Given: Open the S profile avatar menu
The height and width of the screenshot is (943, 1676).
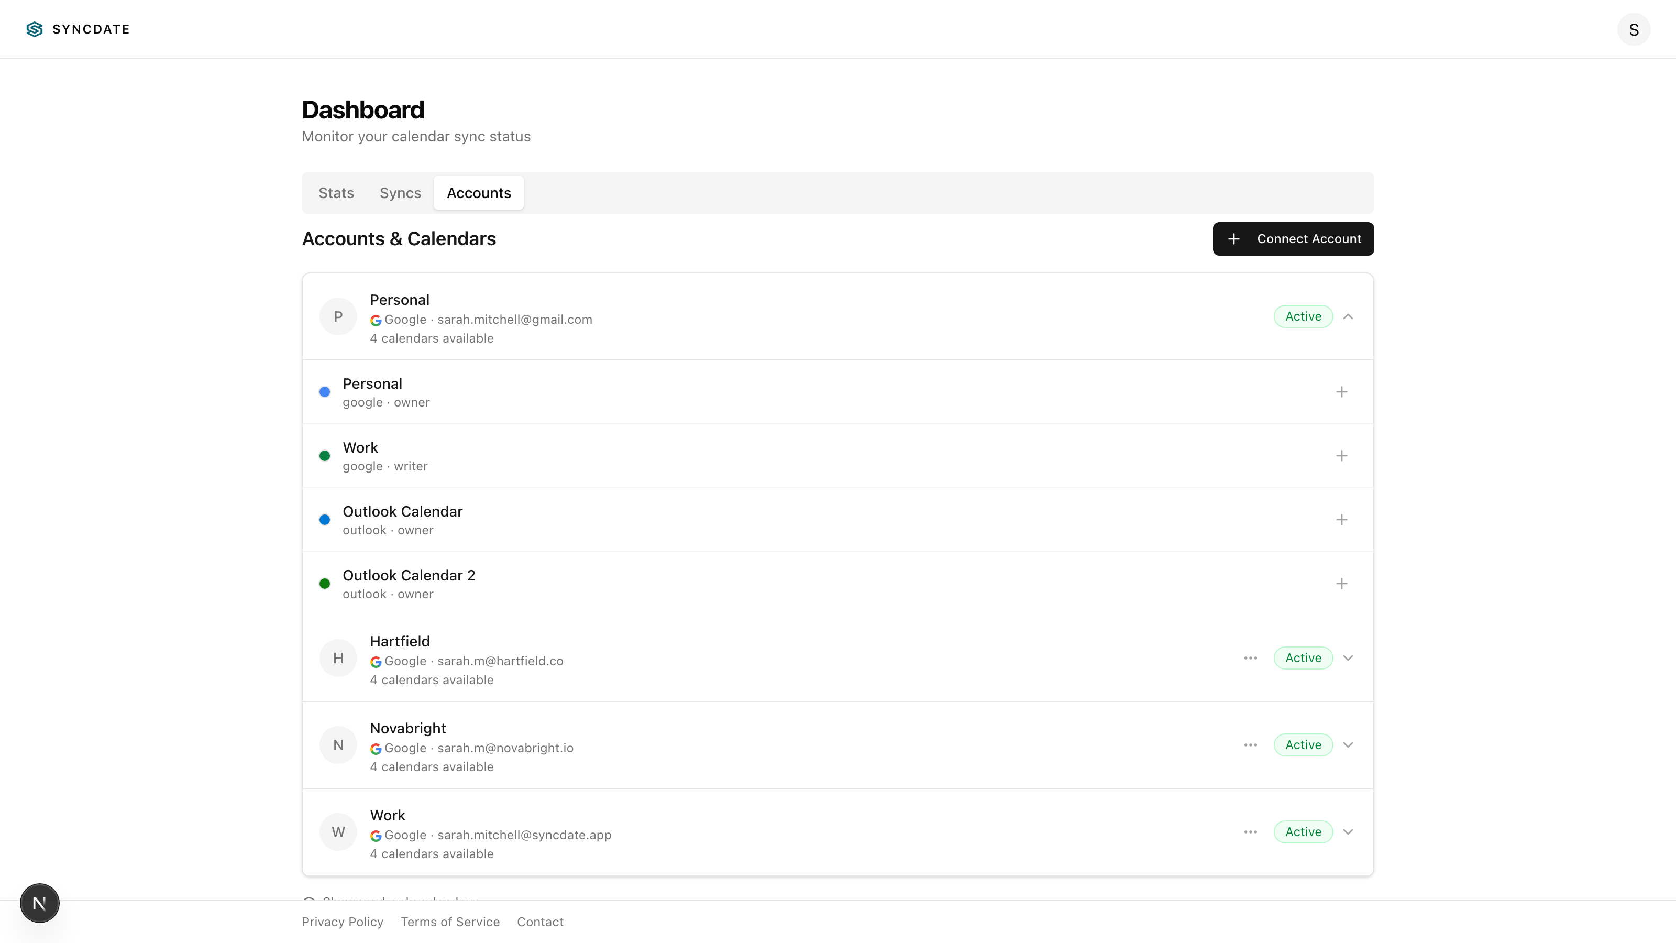Looking at the screenshot, I should point(1634,29).
